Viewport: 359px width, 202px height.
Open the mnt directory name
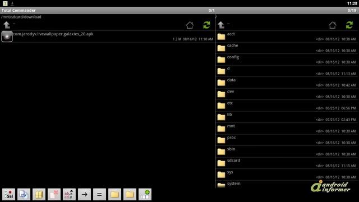(x=231, y=126)
